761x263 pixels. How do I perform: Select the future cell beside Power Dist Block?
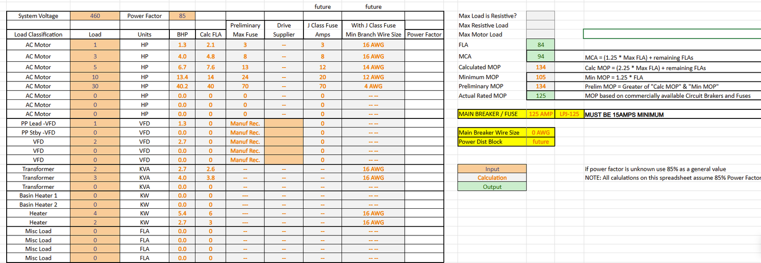coord(541,142)
